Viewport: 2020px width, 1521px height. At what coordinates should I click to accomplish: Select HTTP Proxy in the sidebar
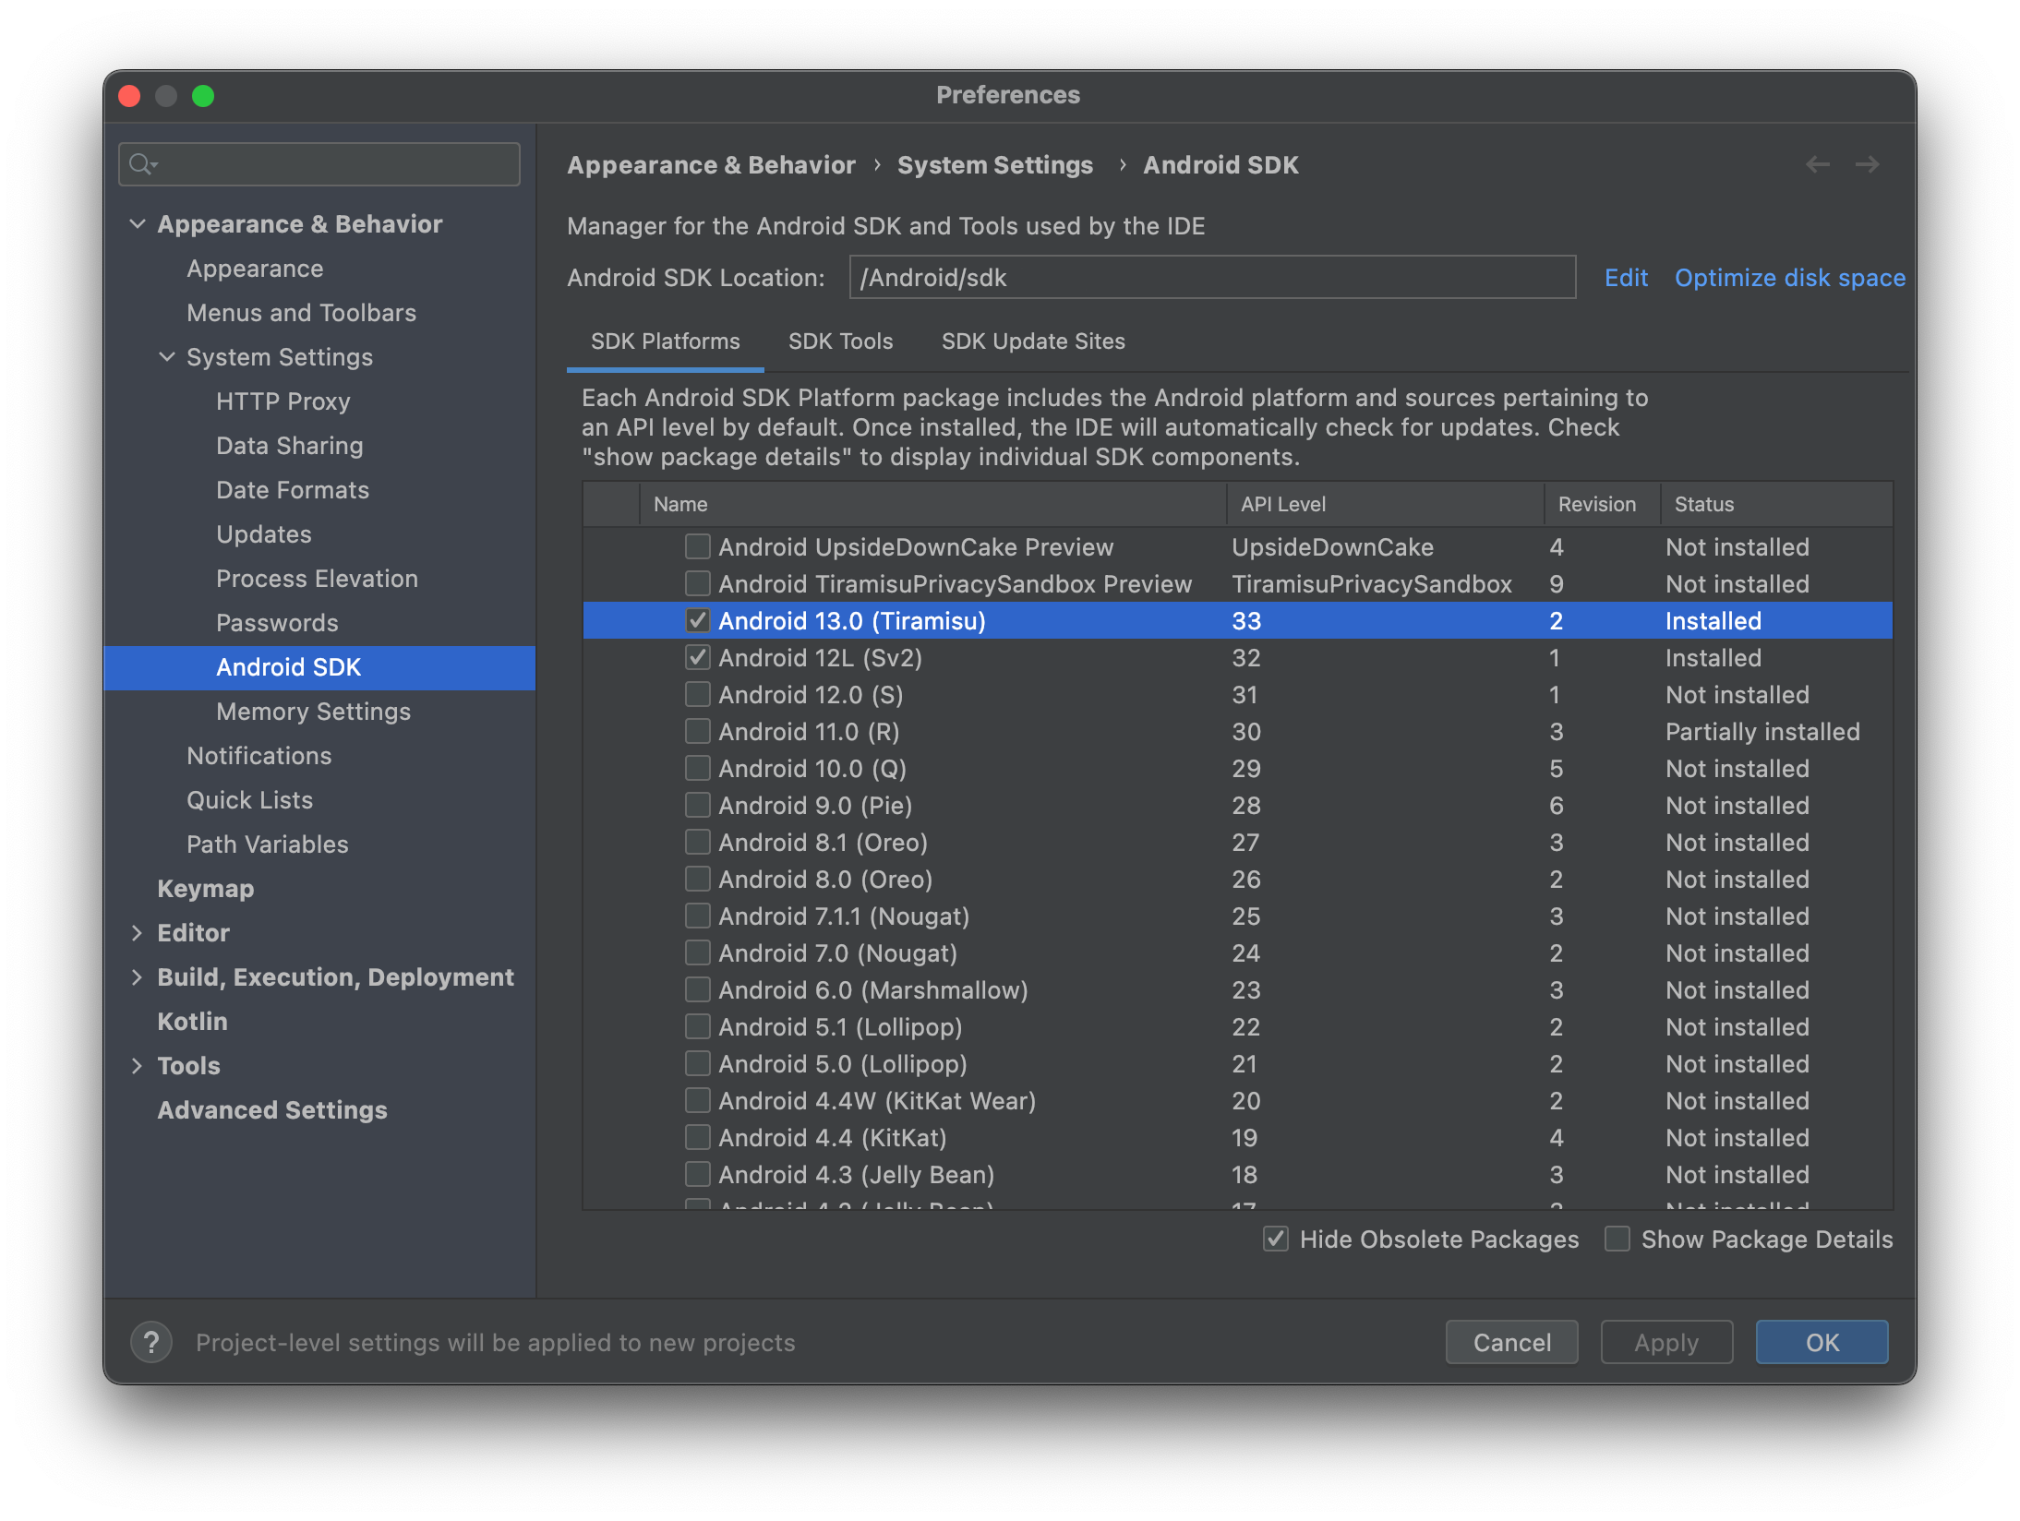tap(283, 401)
